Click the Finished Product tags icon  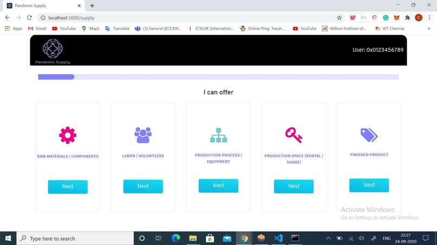pos(369,135)
